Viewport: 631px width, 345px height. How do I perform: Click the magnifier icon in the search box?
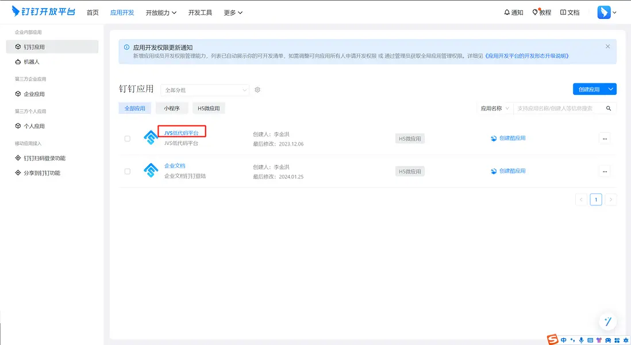click(x=609, y=108)
